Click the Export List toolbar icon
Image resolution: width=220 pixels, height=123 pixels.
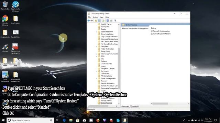(103, 20)
